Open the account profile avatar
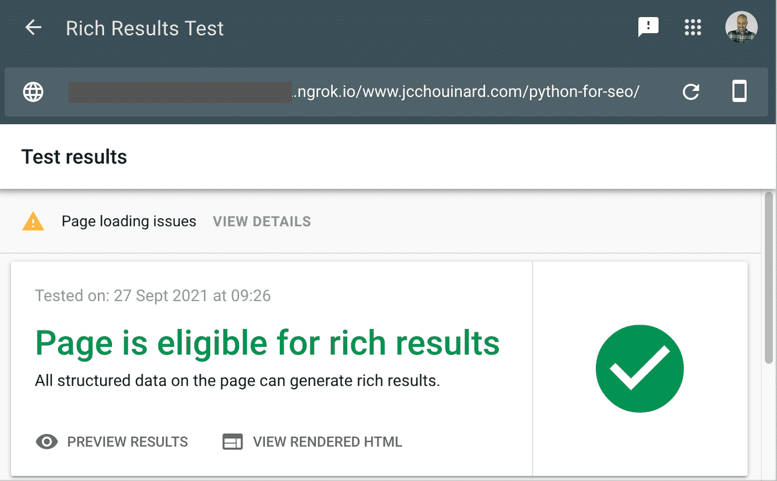Image resolution: width=777 pixels, height=481 pixels. pyautogui.click(x=741, y=27)
